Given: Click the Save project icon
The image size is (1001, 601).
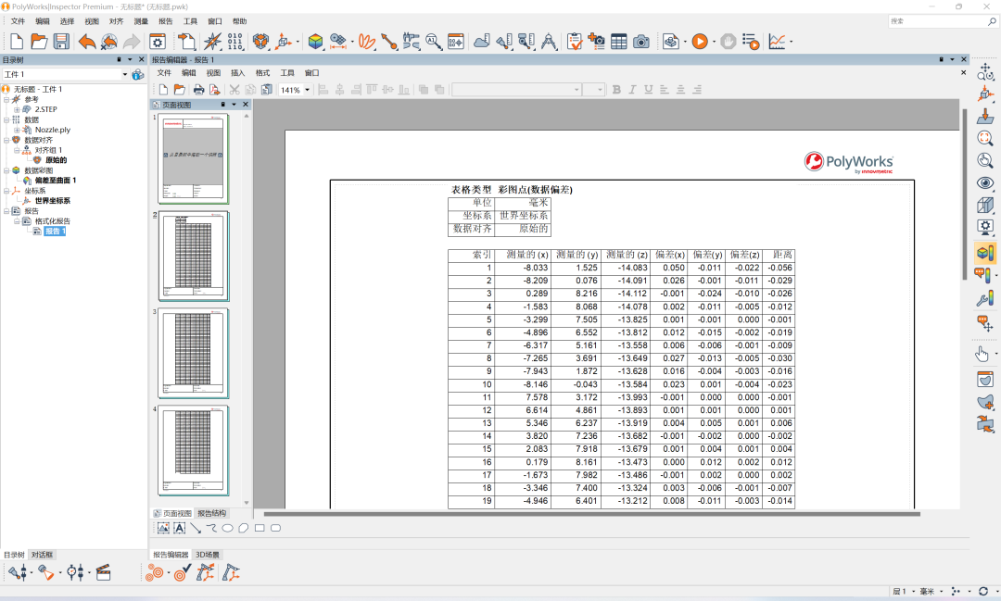Looking at the screenshot, I should [61, 42].
